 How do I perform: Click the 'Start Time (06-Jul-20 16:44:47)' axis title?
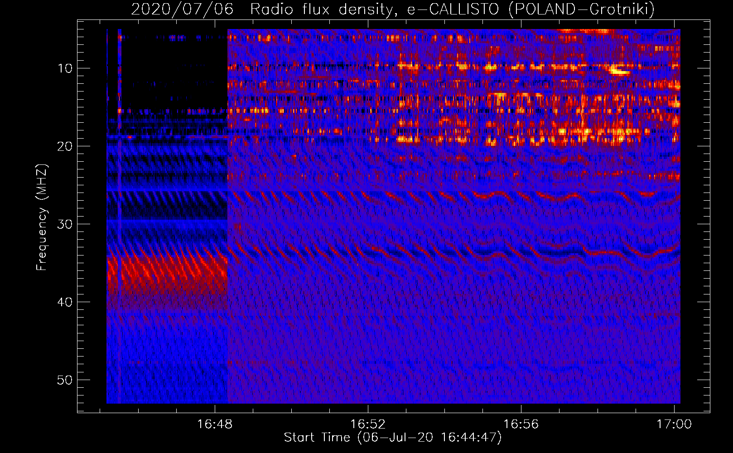tap(393, 438)
